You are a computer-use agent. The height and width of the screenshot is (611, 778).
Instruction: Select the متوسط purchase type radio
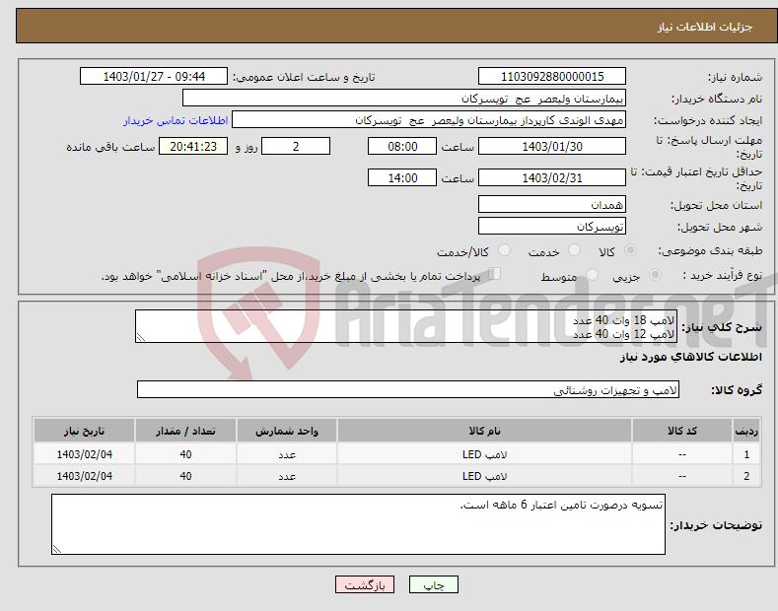point(592,275)
